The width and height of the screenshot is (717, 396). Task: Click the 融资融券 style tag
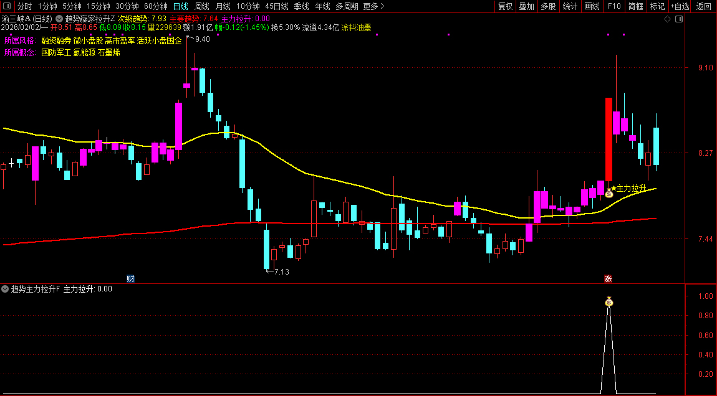[56, 40]
